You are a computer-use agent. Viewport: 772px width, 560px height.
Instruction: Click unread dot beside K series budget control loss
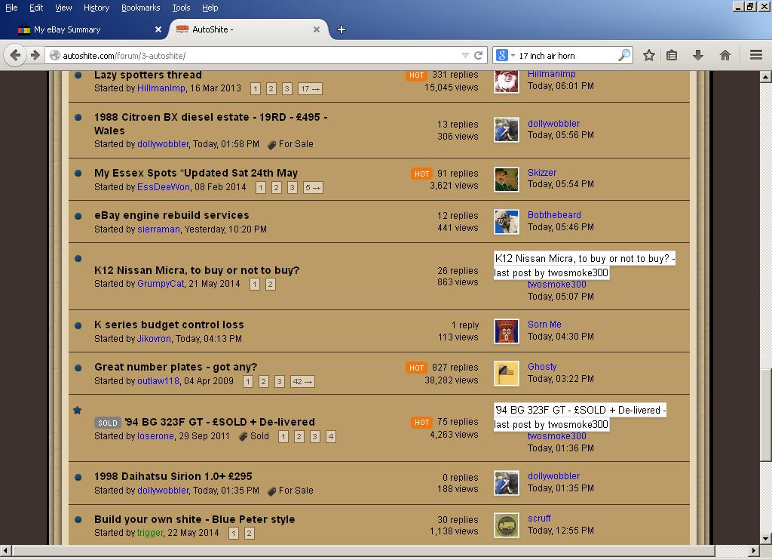pyautogui.click(x=78, y=325)
